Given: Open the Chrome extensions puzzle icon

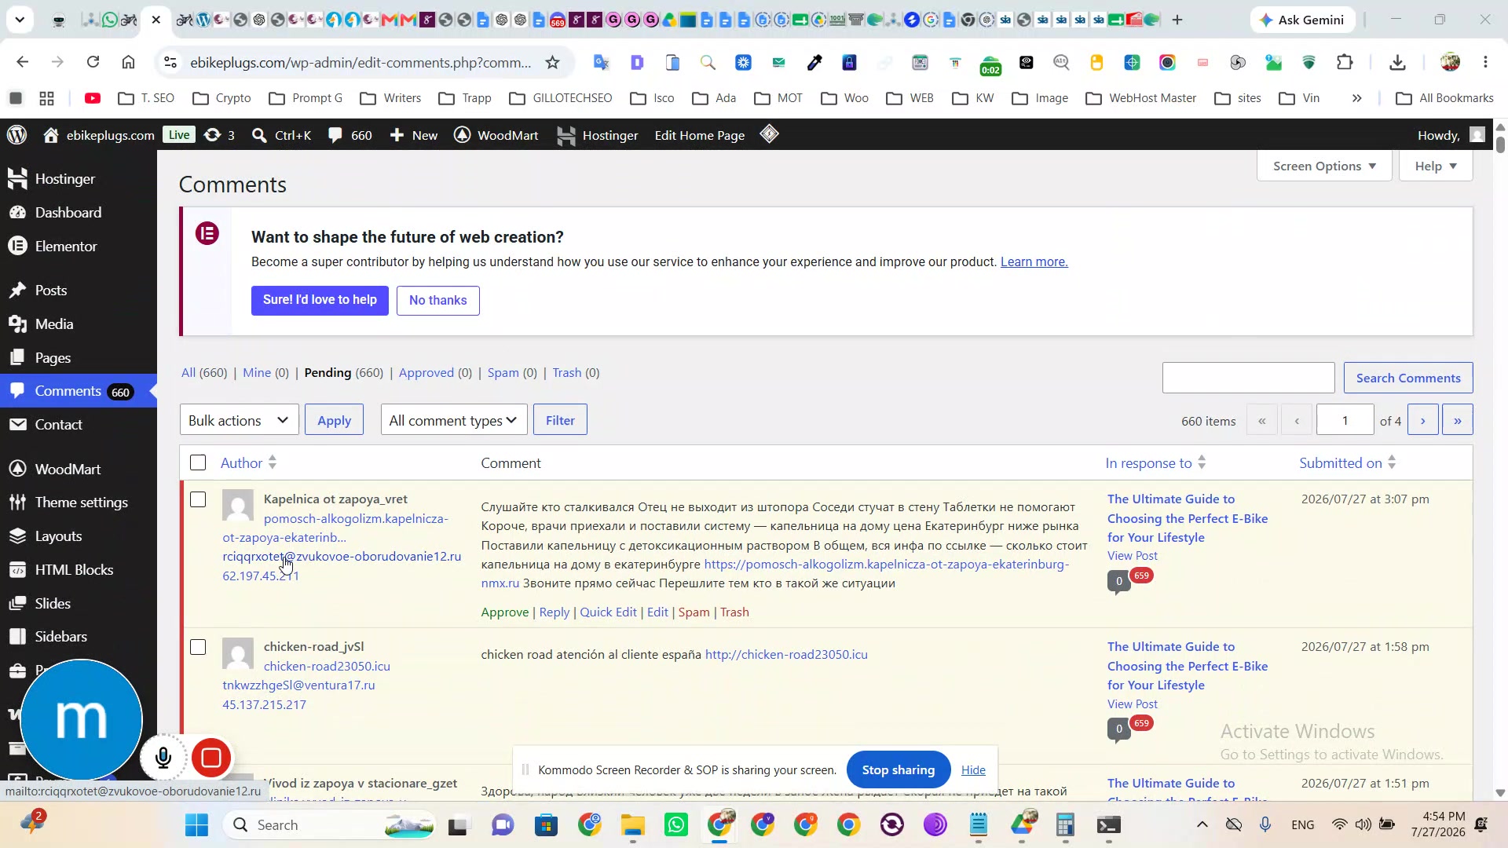Looking at the screenshot, I should 1345,62.
